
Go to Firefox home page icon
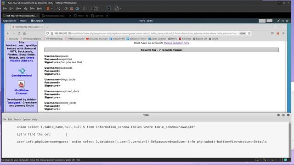point(24,33)
